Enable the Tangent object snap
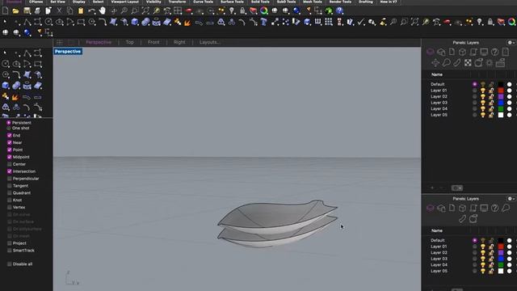This screenshot has height=291, width=517. pyautogui.click(x=9, y=186)
